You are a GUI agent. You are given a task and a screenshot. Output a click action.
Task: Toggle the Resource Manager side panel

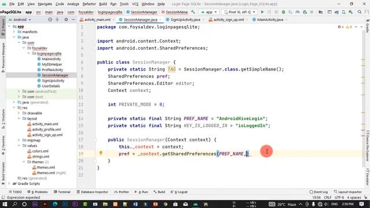3,57
